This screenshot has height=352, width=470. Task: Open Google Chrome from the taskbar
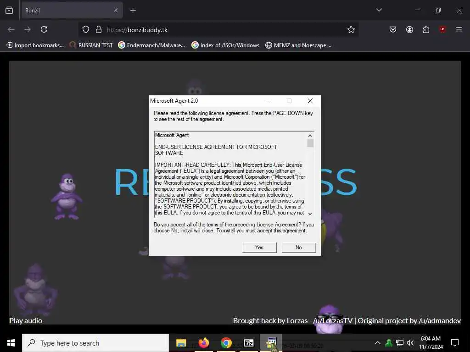[x=226, y=343]
